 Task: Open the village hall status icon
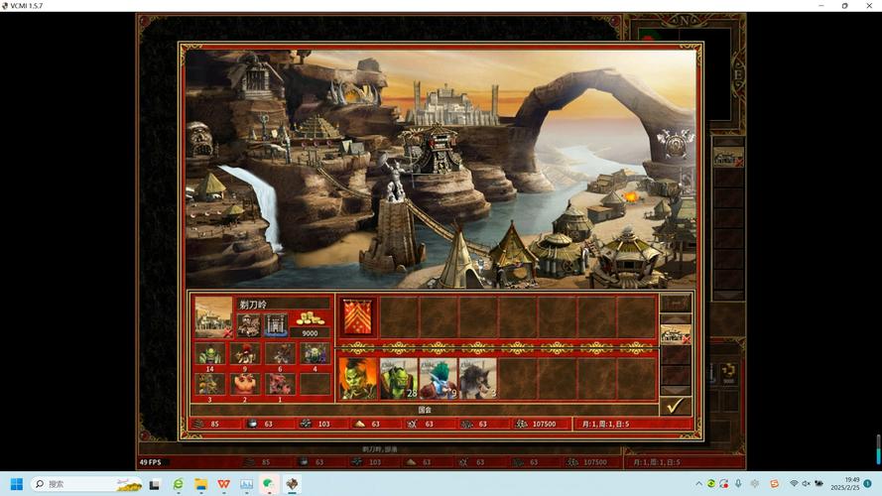tap(248, 324)
